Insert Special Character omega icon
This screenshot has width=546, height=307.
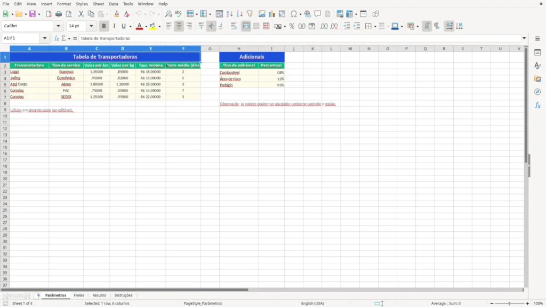[294, 14]
